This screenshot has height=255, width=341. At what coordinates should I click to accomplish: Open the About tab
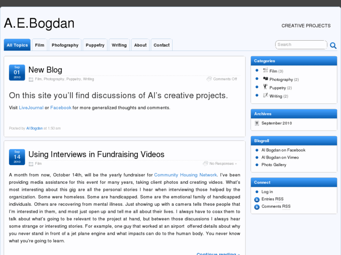point(140,45)
